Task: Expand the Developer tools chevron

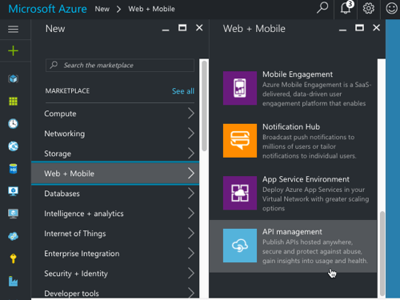Action: pos(191,293)
